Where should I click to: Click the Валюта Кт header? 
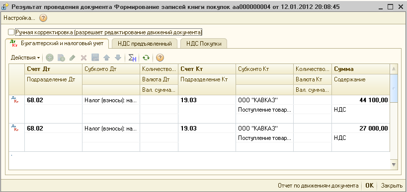tap(313, 79)
